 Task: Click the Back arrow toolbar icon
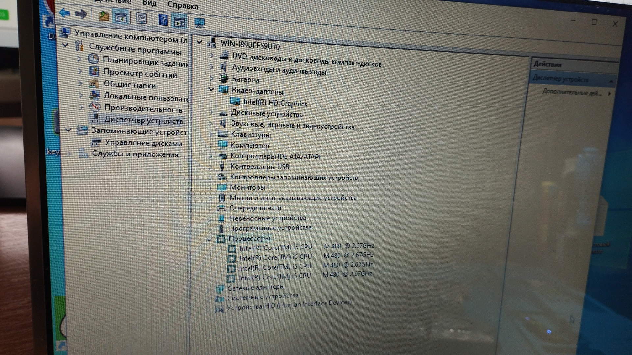point(65,13)
